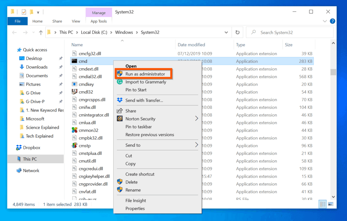Click the Send with Transfer icon

tap(121, 100)
